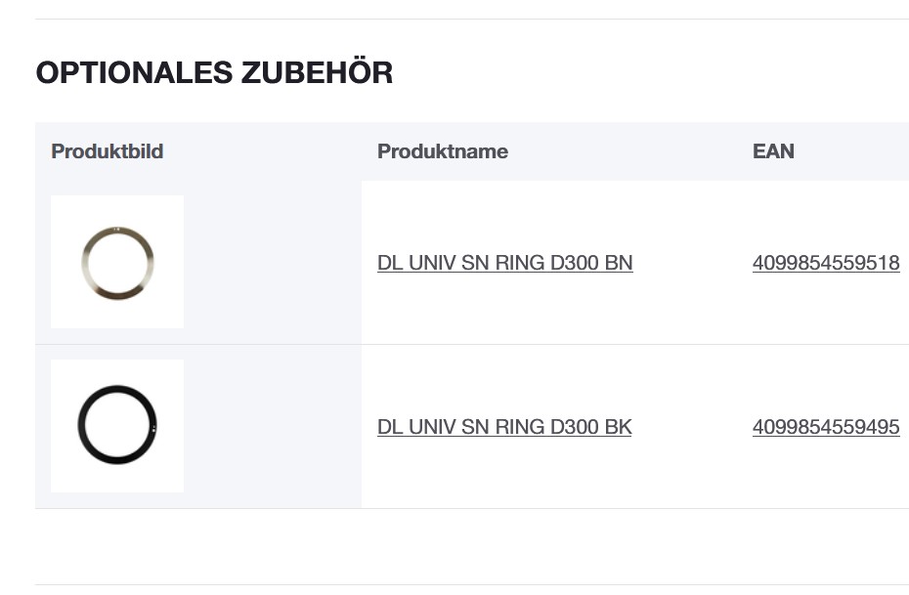This screenshot has height=595, width=909.
Task: Click the Produktname column header
Action: (443, 151)
